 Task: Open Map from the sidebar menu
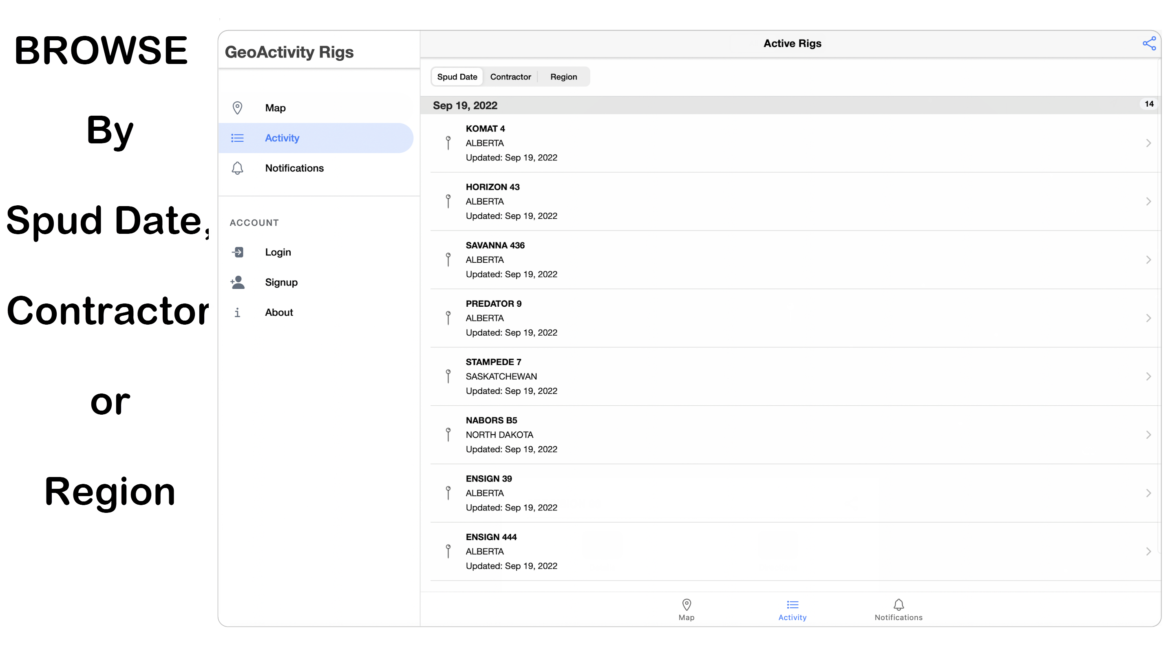pos(316,108)
